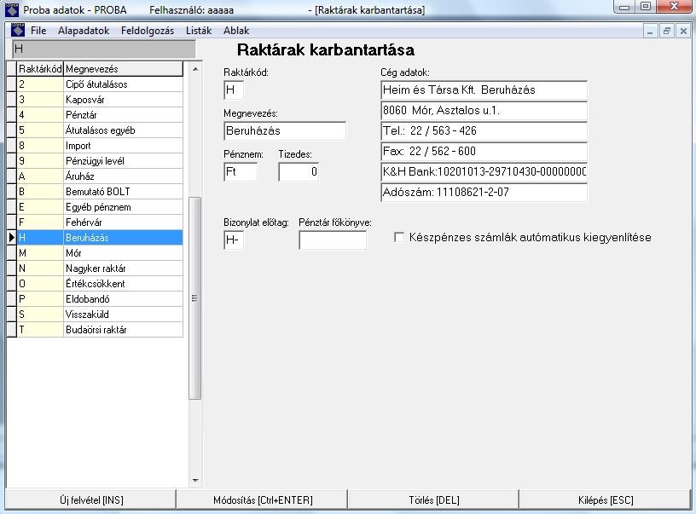Select the Kaposvár row in warehouse list

tap(123, 100)
